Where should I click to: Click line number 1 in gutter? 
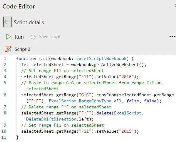pos(5,58)
